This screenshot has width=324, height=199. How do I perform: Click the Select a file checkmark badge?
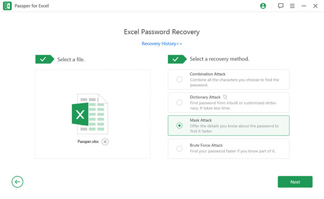click(45, 59)
